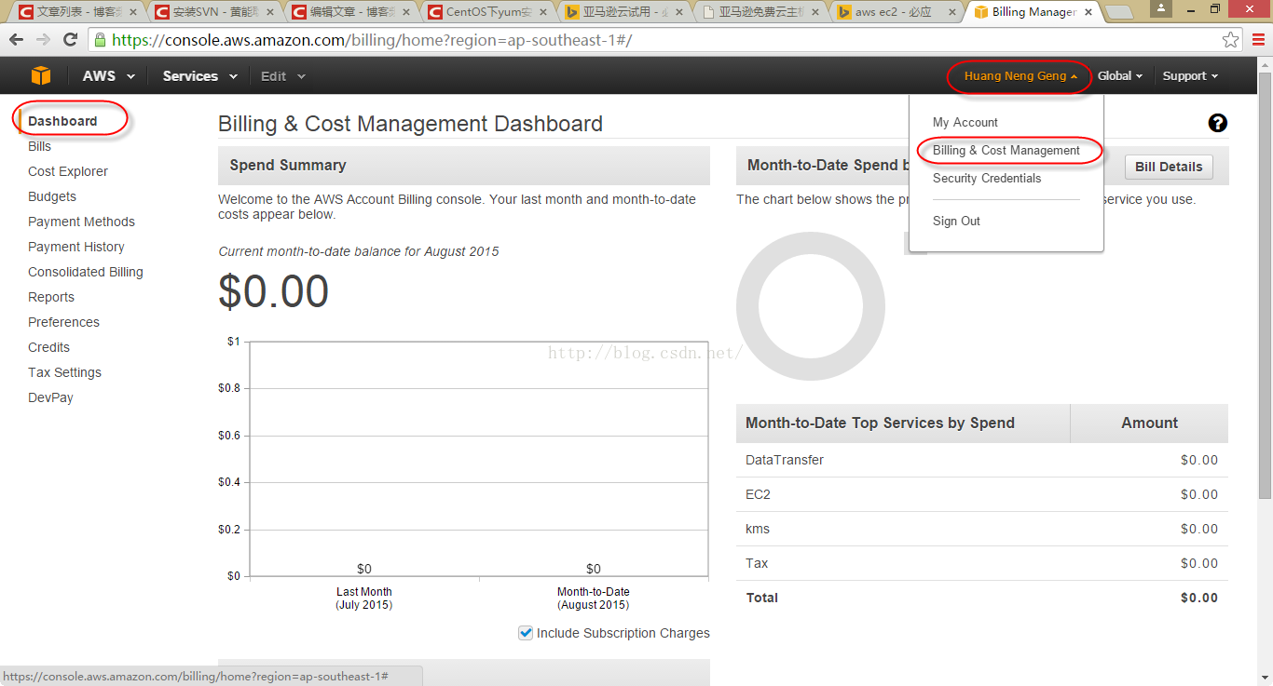This screenshot has width=1273, height=686.
Task: Open Budgets page
Action: coord(52,196)
